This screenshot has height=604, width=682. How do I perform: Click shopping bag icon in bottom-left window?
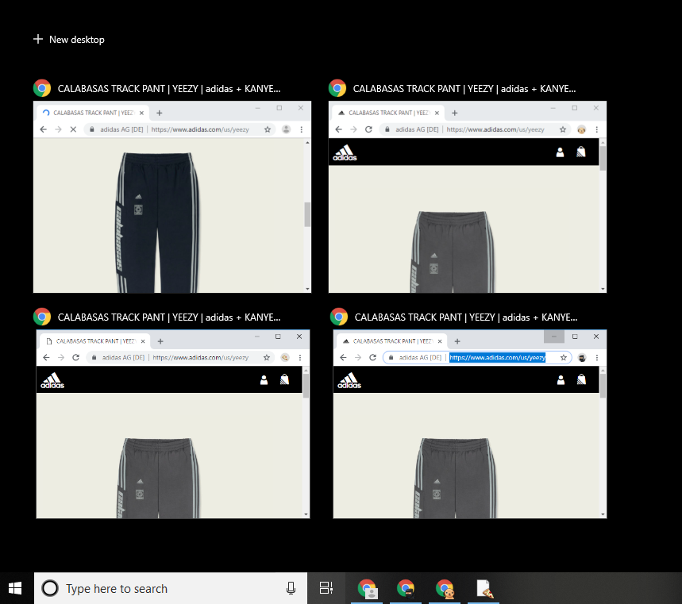[284, 380]
